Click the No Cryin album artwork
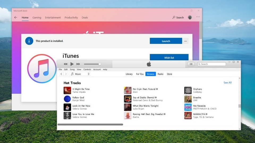255x143 pixels. point(128,91)
